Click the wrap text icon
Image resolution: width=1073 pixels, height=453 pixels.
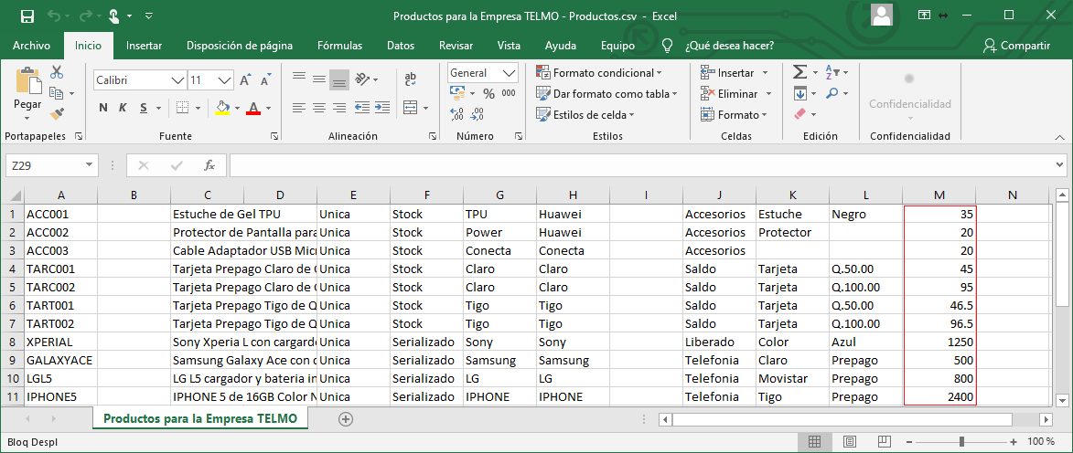[x=411, y=79]
